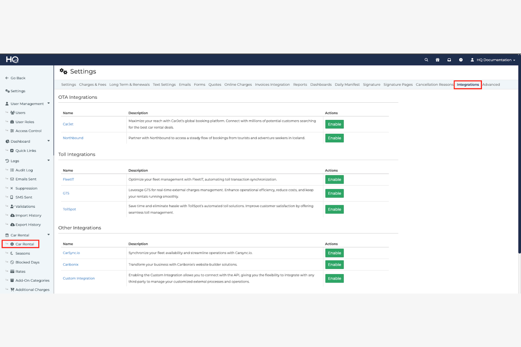This screenshot has width=521, height=347.
Task: Enable the CarJet OTA integration
Action: point(334,124)
